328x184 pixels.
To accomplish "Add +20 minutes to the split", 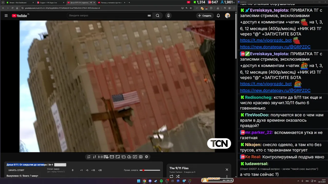I will 100,170.
